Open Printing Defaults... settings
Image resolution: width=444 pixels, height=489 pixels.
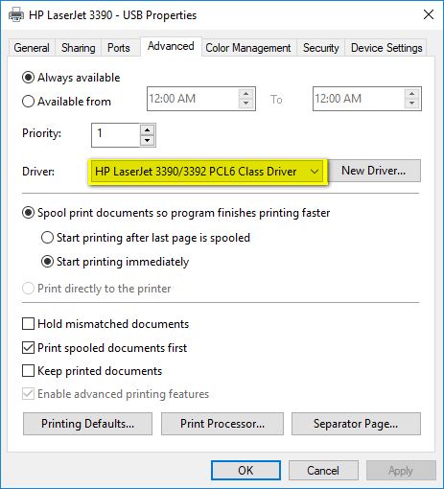pos(87,424)
